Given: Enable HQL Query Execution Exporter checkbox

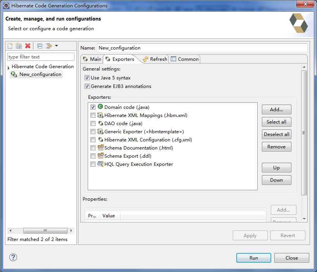Looking at the screenshot, I should tap(93, 164).
